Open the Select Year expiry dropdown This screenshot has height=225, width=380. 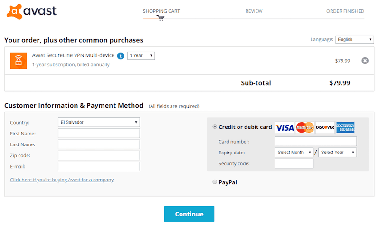pos(337,153)
